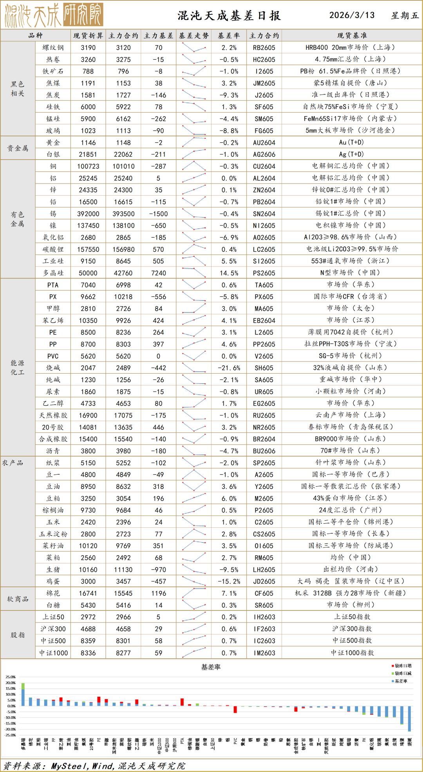Image resolution: width=423 pixels, height=772 pixels.
Task: Click the 螺纹钢 basis trend sparkline
Action: click(x=194, y=47)
